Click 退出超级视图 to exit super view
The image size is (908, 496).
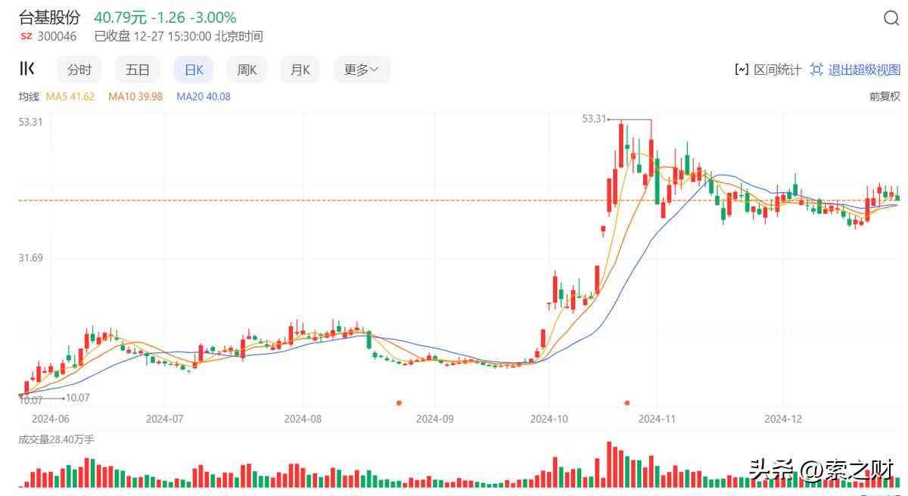856,70
